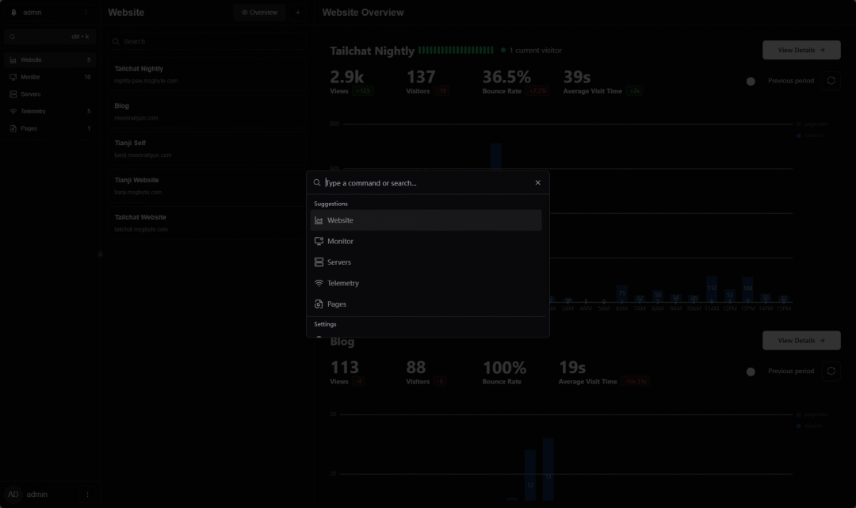Refresh the Blog stats

pos(831,371)
